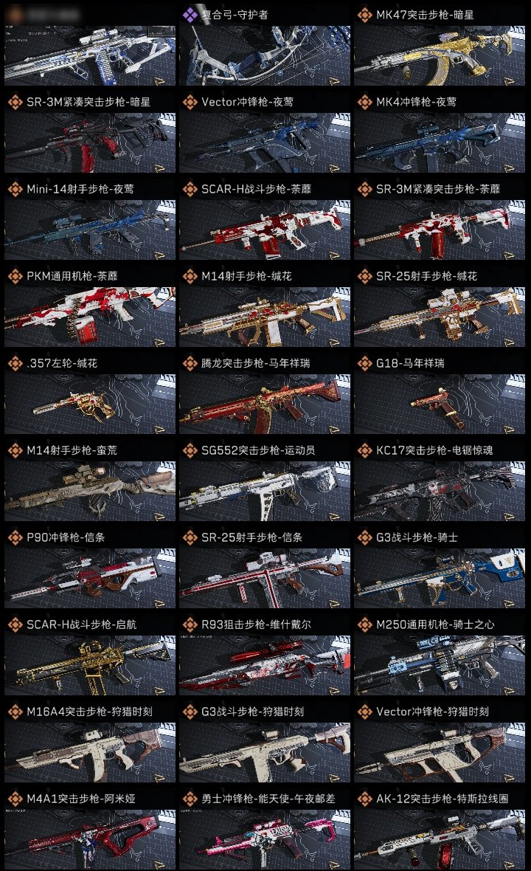
Task: Click the rarity icon beside KC17突击步枪-电锯惊魂
Action: point(365,450)
